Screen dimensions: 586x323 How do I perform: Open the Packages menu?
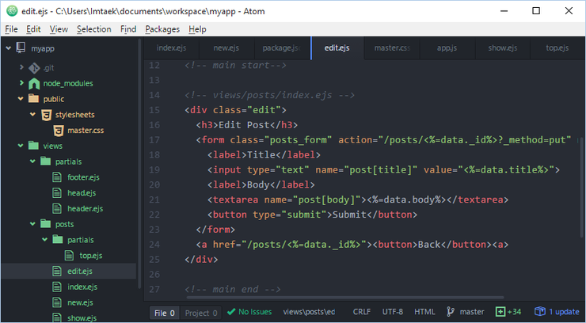(x=162, y=29)
